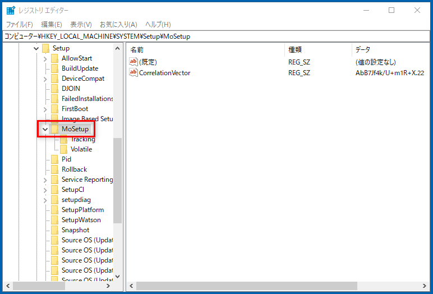
Task: Select the Tracking subkey folder icon
Action: pyautogui.click(x=63, y=139)
